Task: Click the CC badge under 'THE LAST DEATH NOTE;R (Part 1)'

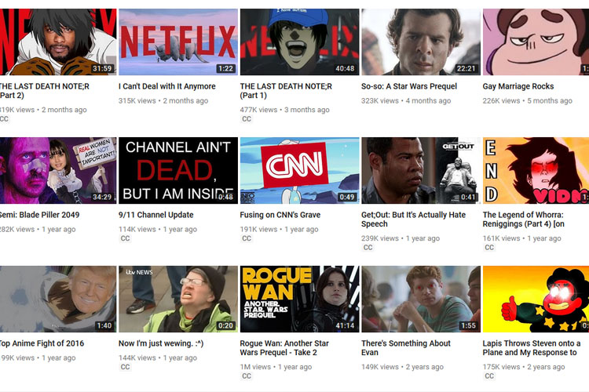Action: coord(247,119)
